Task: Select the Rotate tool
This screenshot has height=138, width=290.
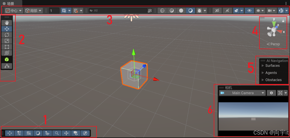Action: pyautogui.click(x=7, y=35)
